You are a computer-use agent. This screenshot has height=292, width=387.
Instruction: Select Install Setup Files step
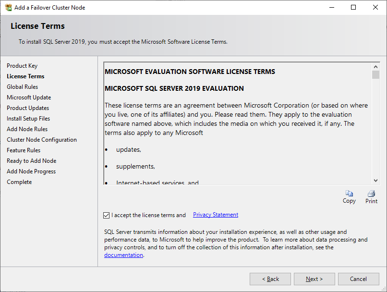[28, 119]
